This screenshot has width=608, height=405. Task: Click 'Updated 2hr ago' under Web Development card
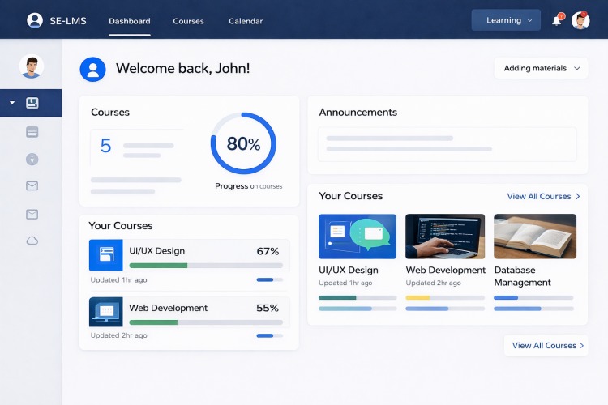pyautogui.click(x=434, y=283)
